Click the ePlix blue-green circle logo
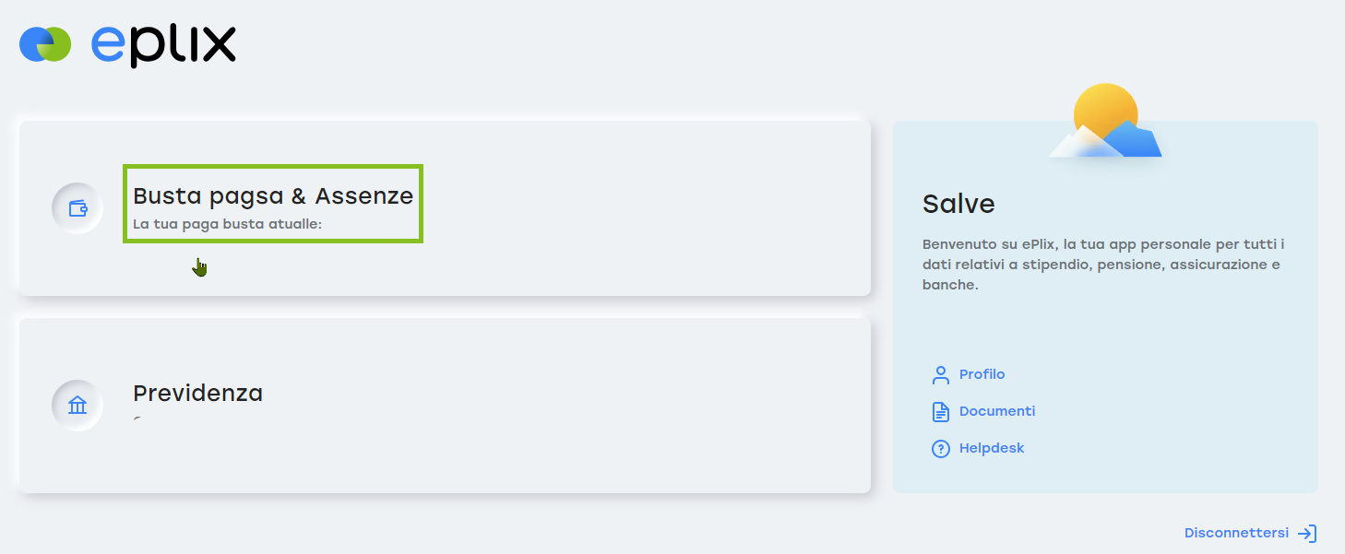This screenshot has width=1345, height=554. point(45,44)
